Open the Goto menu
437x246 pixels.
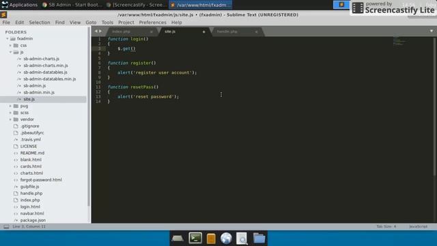91,23
